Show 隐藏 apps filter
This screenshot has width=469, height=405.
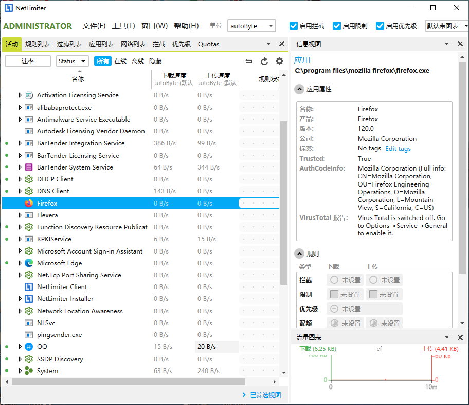(155, 61)
